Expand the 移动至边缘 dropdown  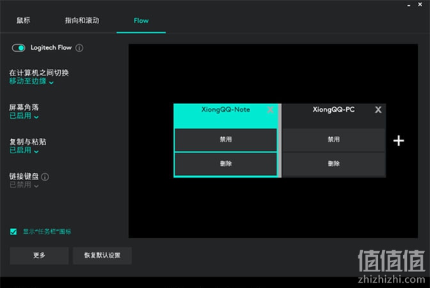click(x=31, y=81)
